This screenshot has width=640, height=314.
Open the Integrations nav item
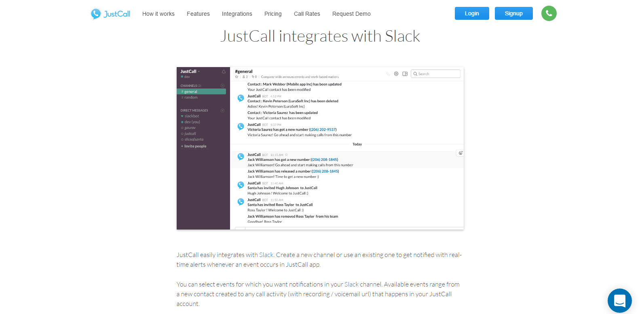(237, 14)
